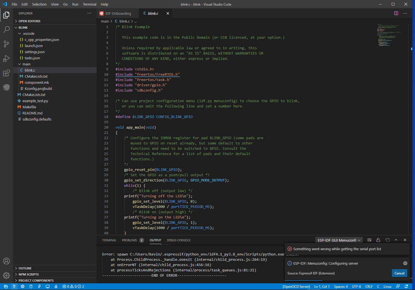Screen dimensions: 415x290
Task: Expand the Open Editors section
Action: pos(55,21)
